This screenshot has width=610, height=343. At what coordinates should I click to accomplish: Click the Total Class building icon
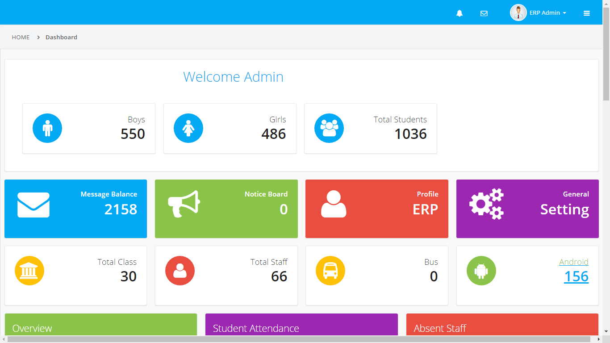pyautogui.click(x=29, y=271)
